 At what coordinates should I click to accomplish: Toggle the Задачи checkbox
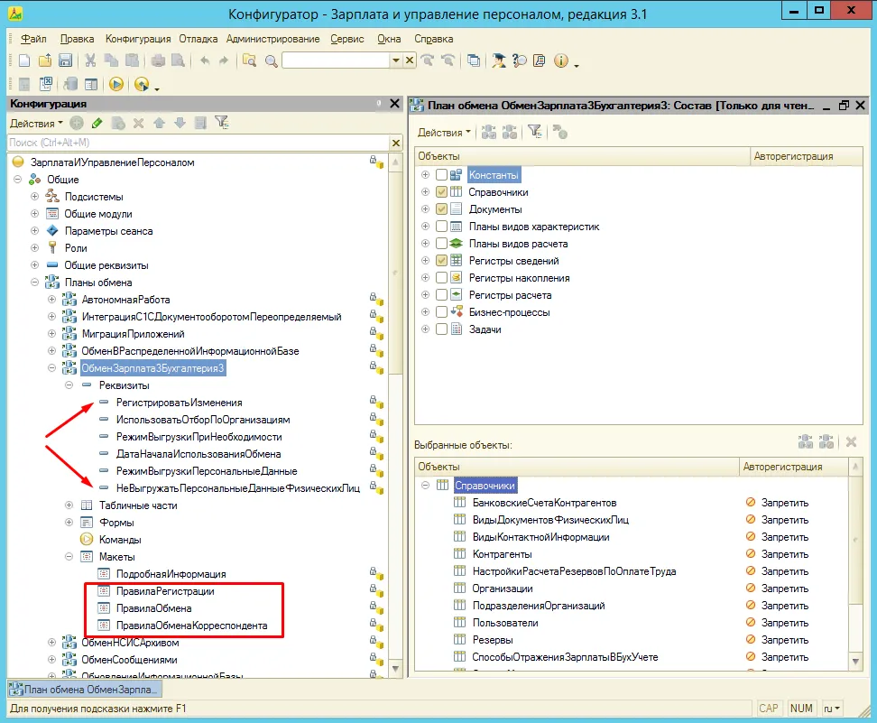tap(441, 329)
